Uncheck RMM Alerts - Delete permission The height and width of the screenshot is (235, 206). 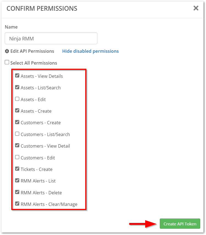pos(17,192)
